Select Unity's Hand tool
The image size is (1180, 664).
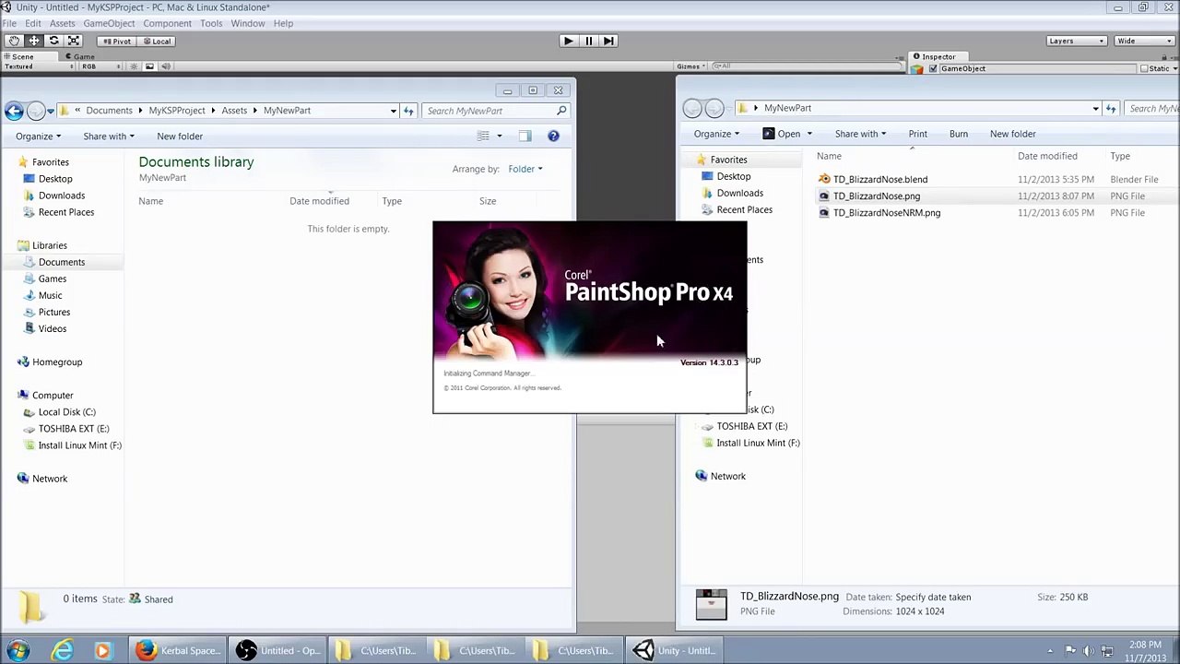(14, 41)
